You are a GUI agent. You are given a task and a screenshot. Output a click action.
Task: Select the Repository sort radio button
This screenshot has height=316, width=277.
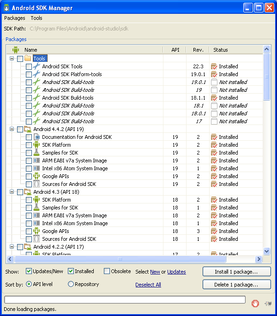(71, 284)
